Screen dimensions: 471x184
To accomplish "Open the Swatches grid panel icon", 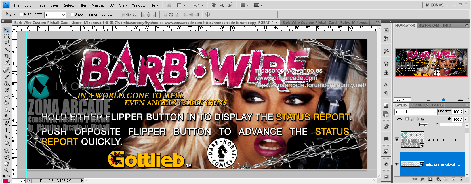I will point(386,139).
